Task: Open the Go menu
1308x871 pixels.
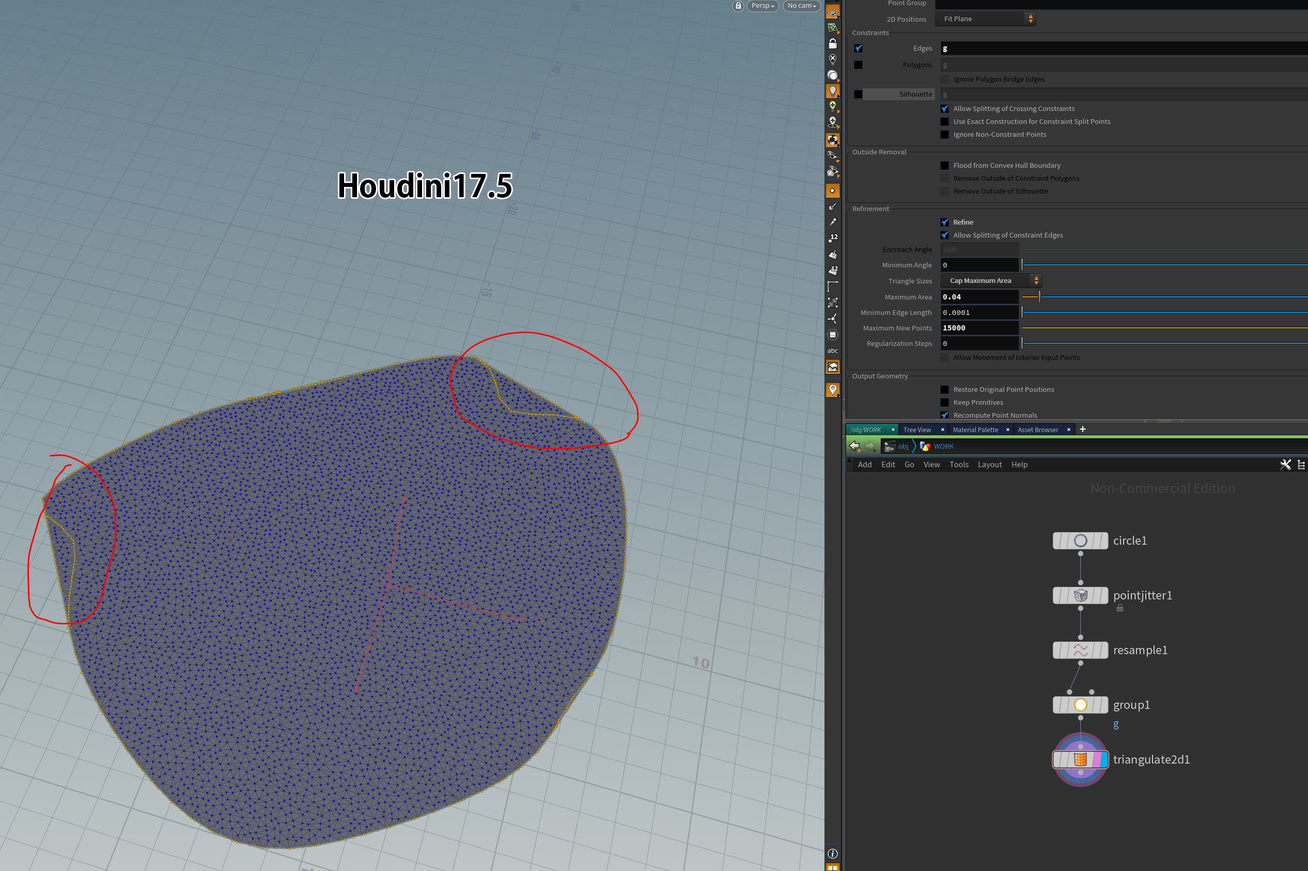Action: (x=909, y=464)
